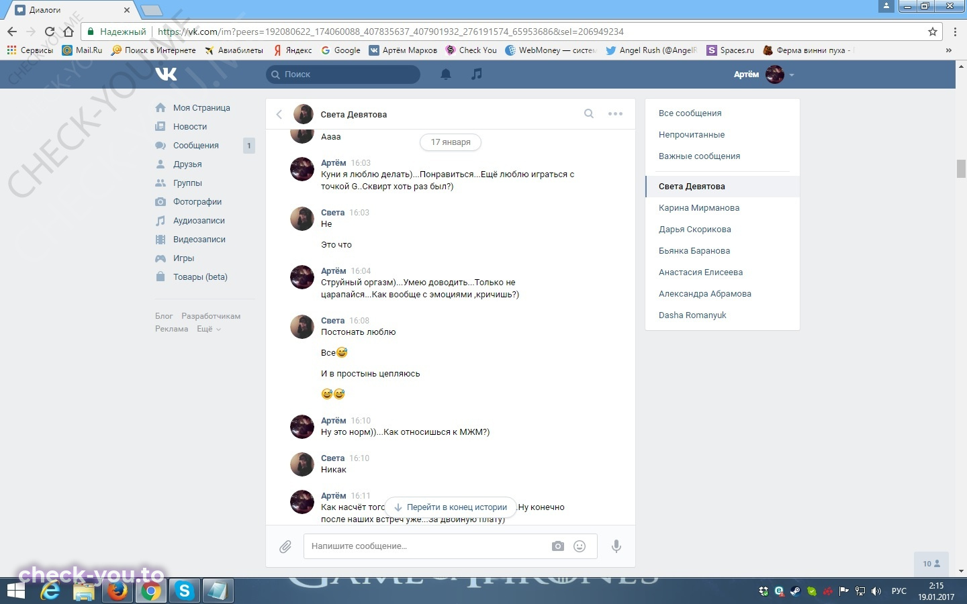Open the emoji smiley picker
967x604 pixels.
coord(580,546)
